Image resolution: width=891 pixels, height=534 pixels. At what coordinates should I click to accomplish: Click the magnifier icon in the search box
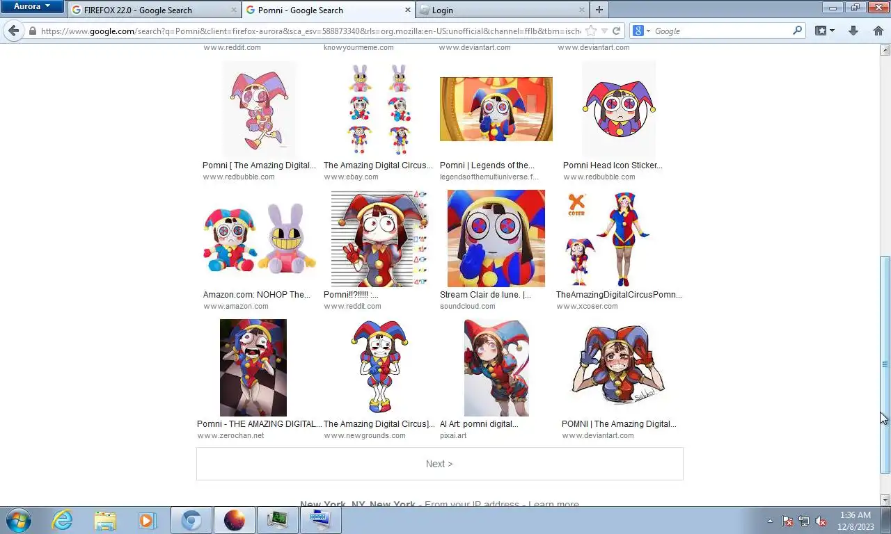pos(798,31)
